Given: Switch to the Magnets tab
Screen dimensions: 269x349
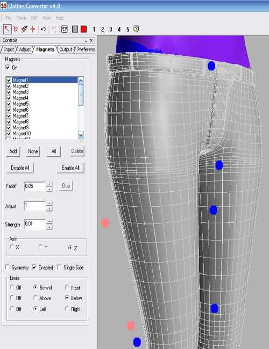Looking at the screenshot, I should [45, 49].
